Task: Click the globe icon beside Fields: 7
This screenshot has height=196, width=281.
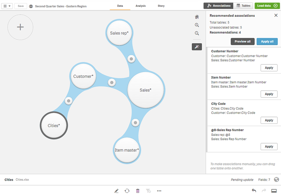Action: [x=276, y=180]
